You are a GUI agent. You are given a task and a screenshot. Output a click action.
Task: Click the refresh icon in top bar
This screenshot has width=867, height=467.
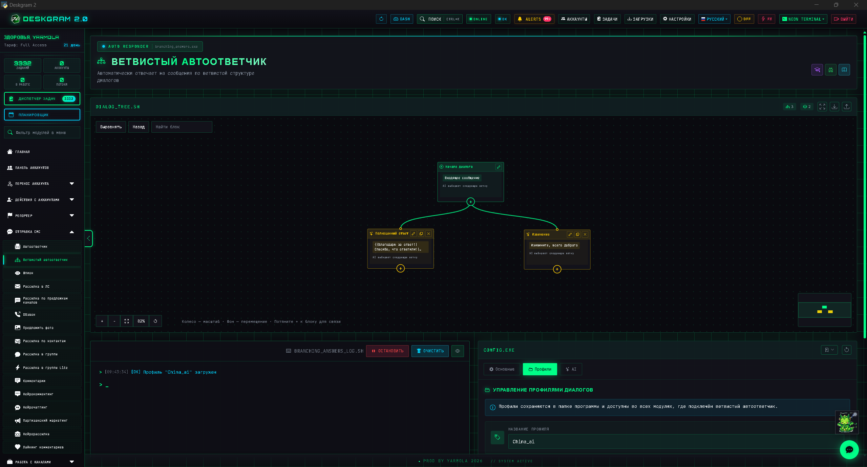click(381, 19)
